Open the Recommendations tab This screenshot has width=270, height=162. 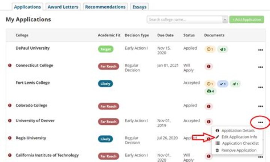105,7
